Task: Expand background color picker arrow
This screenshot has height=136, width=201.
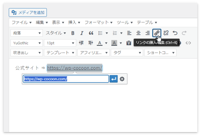Action: click(x=121, y=43)
